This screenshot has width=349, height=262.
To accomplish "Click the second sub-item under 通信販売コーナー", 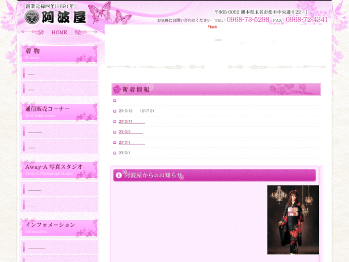I will click(60, 147).
